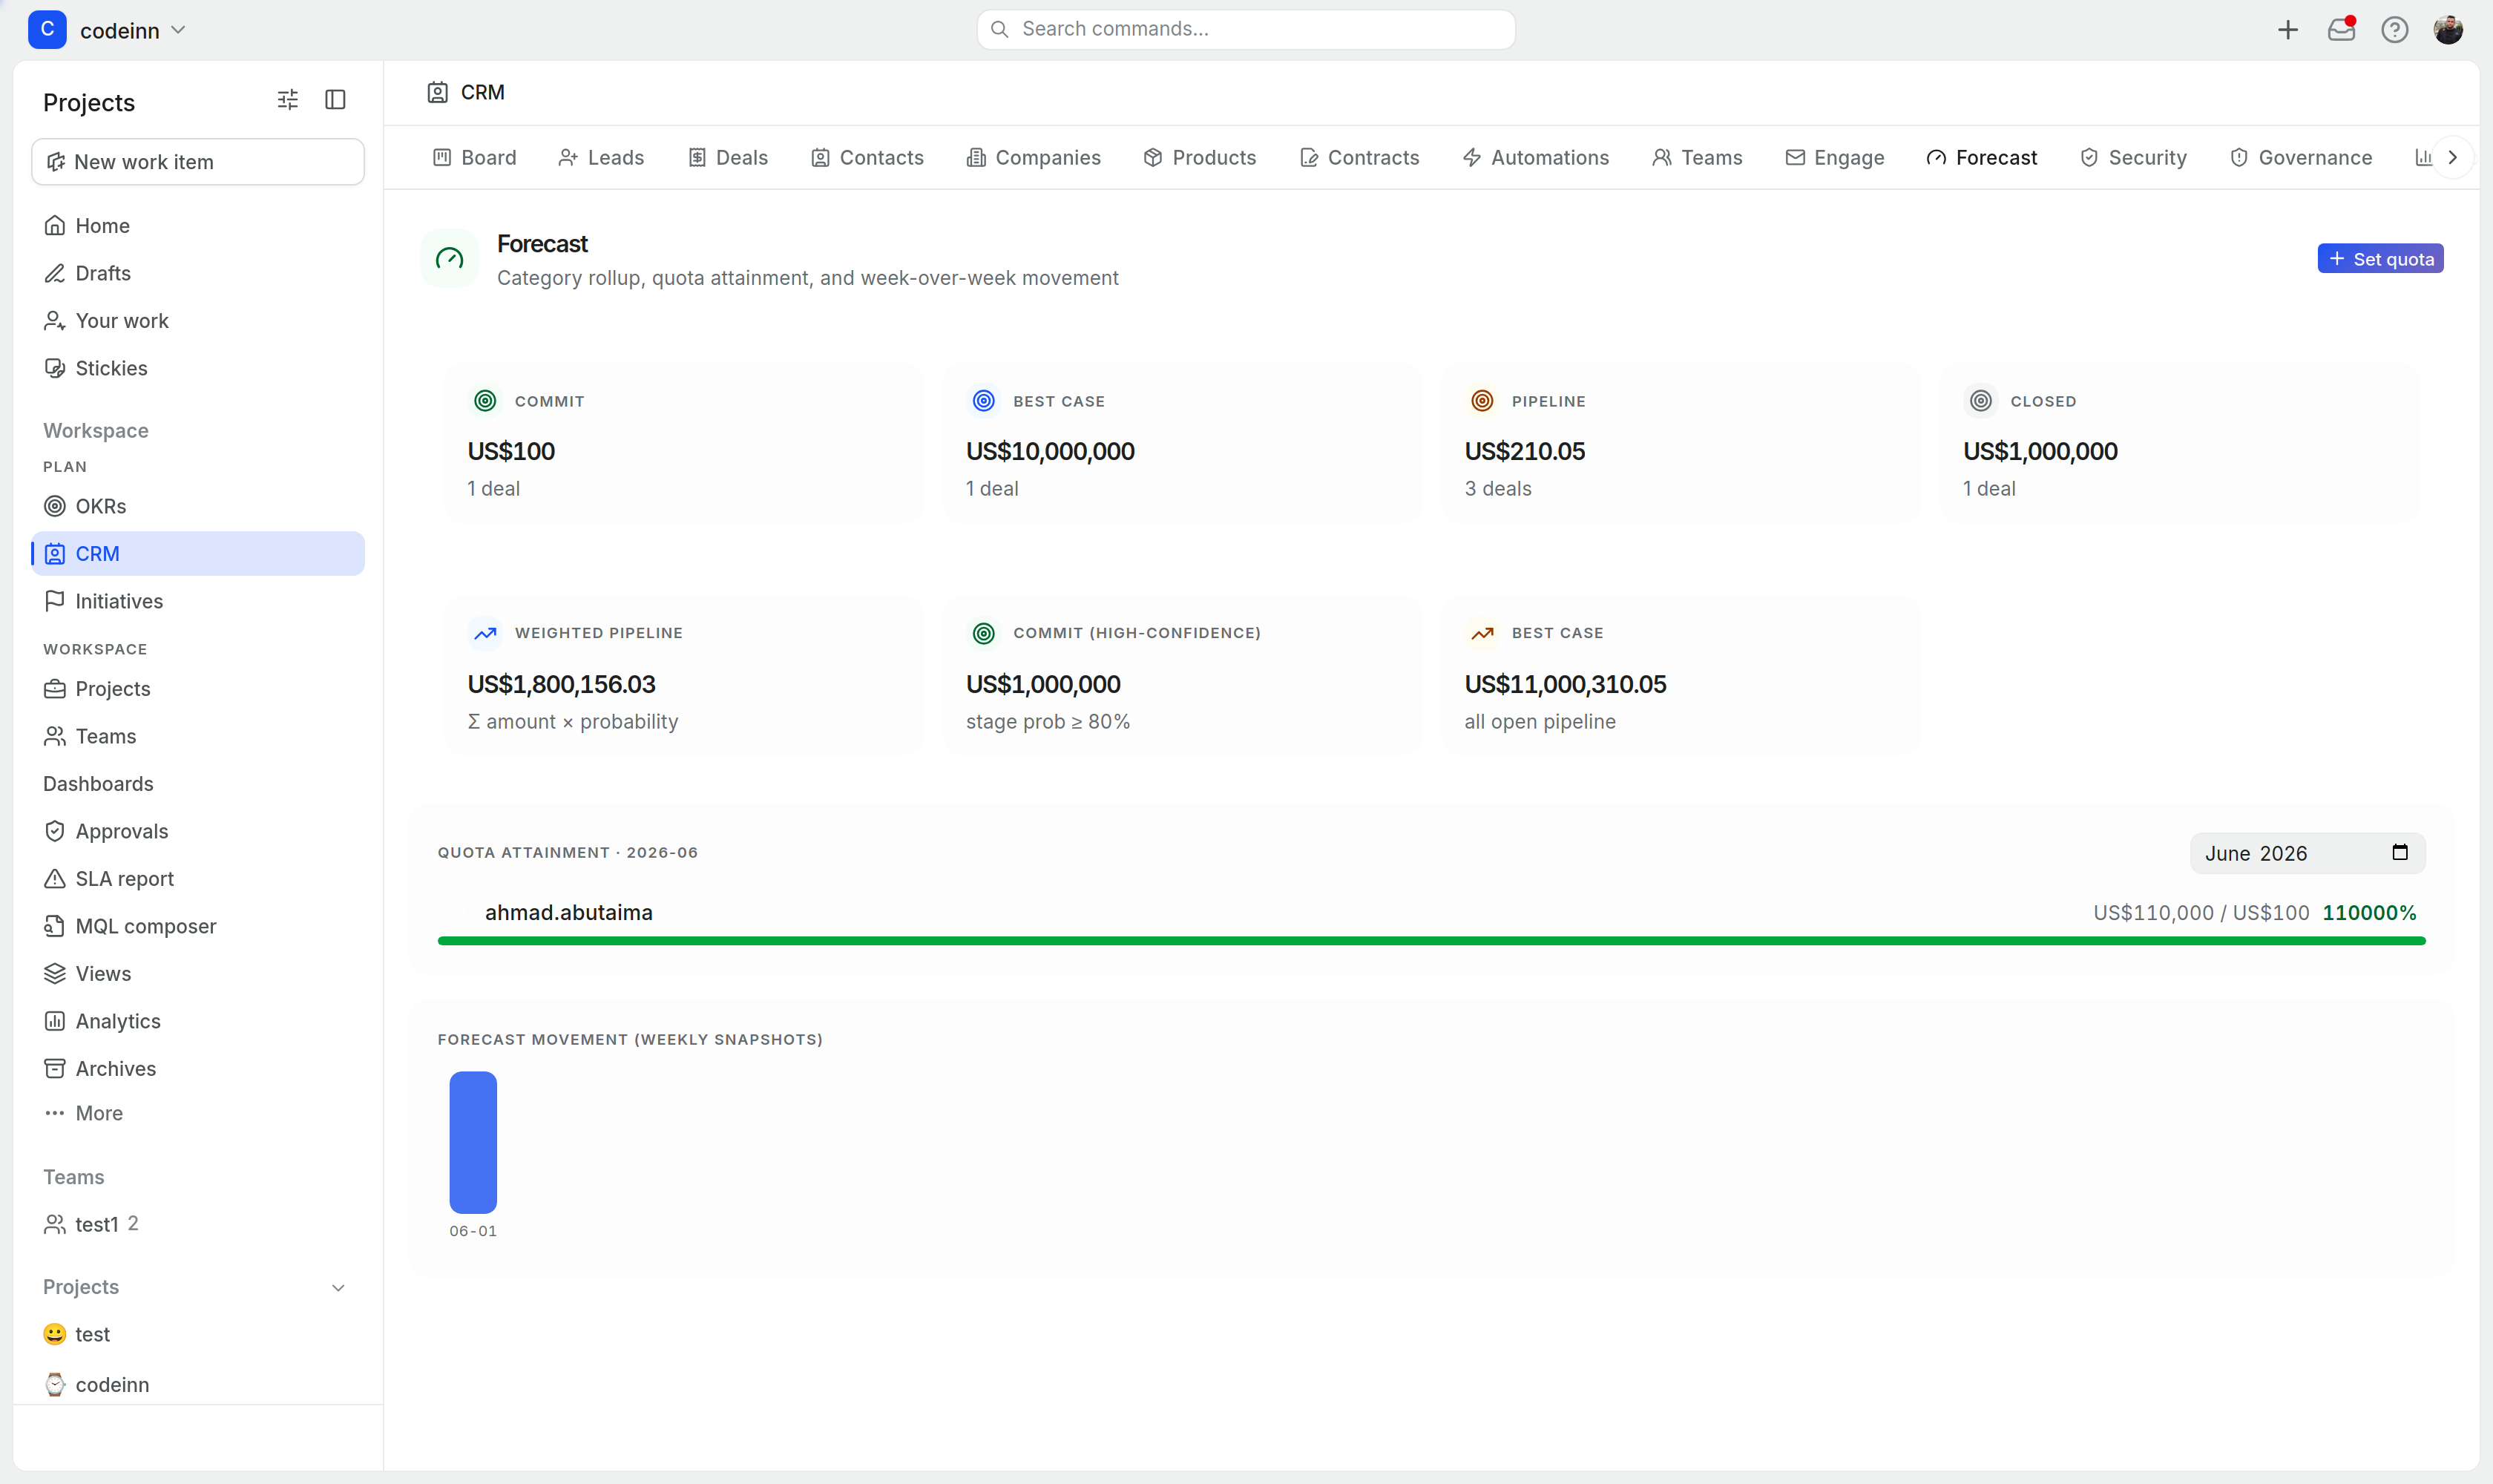Click the New work item button
Screen dimensions: 2493x1484
[198, 162]
